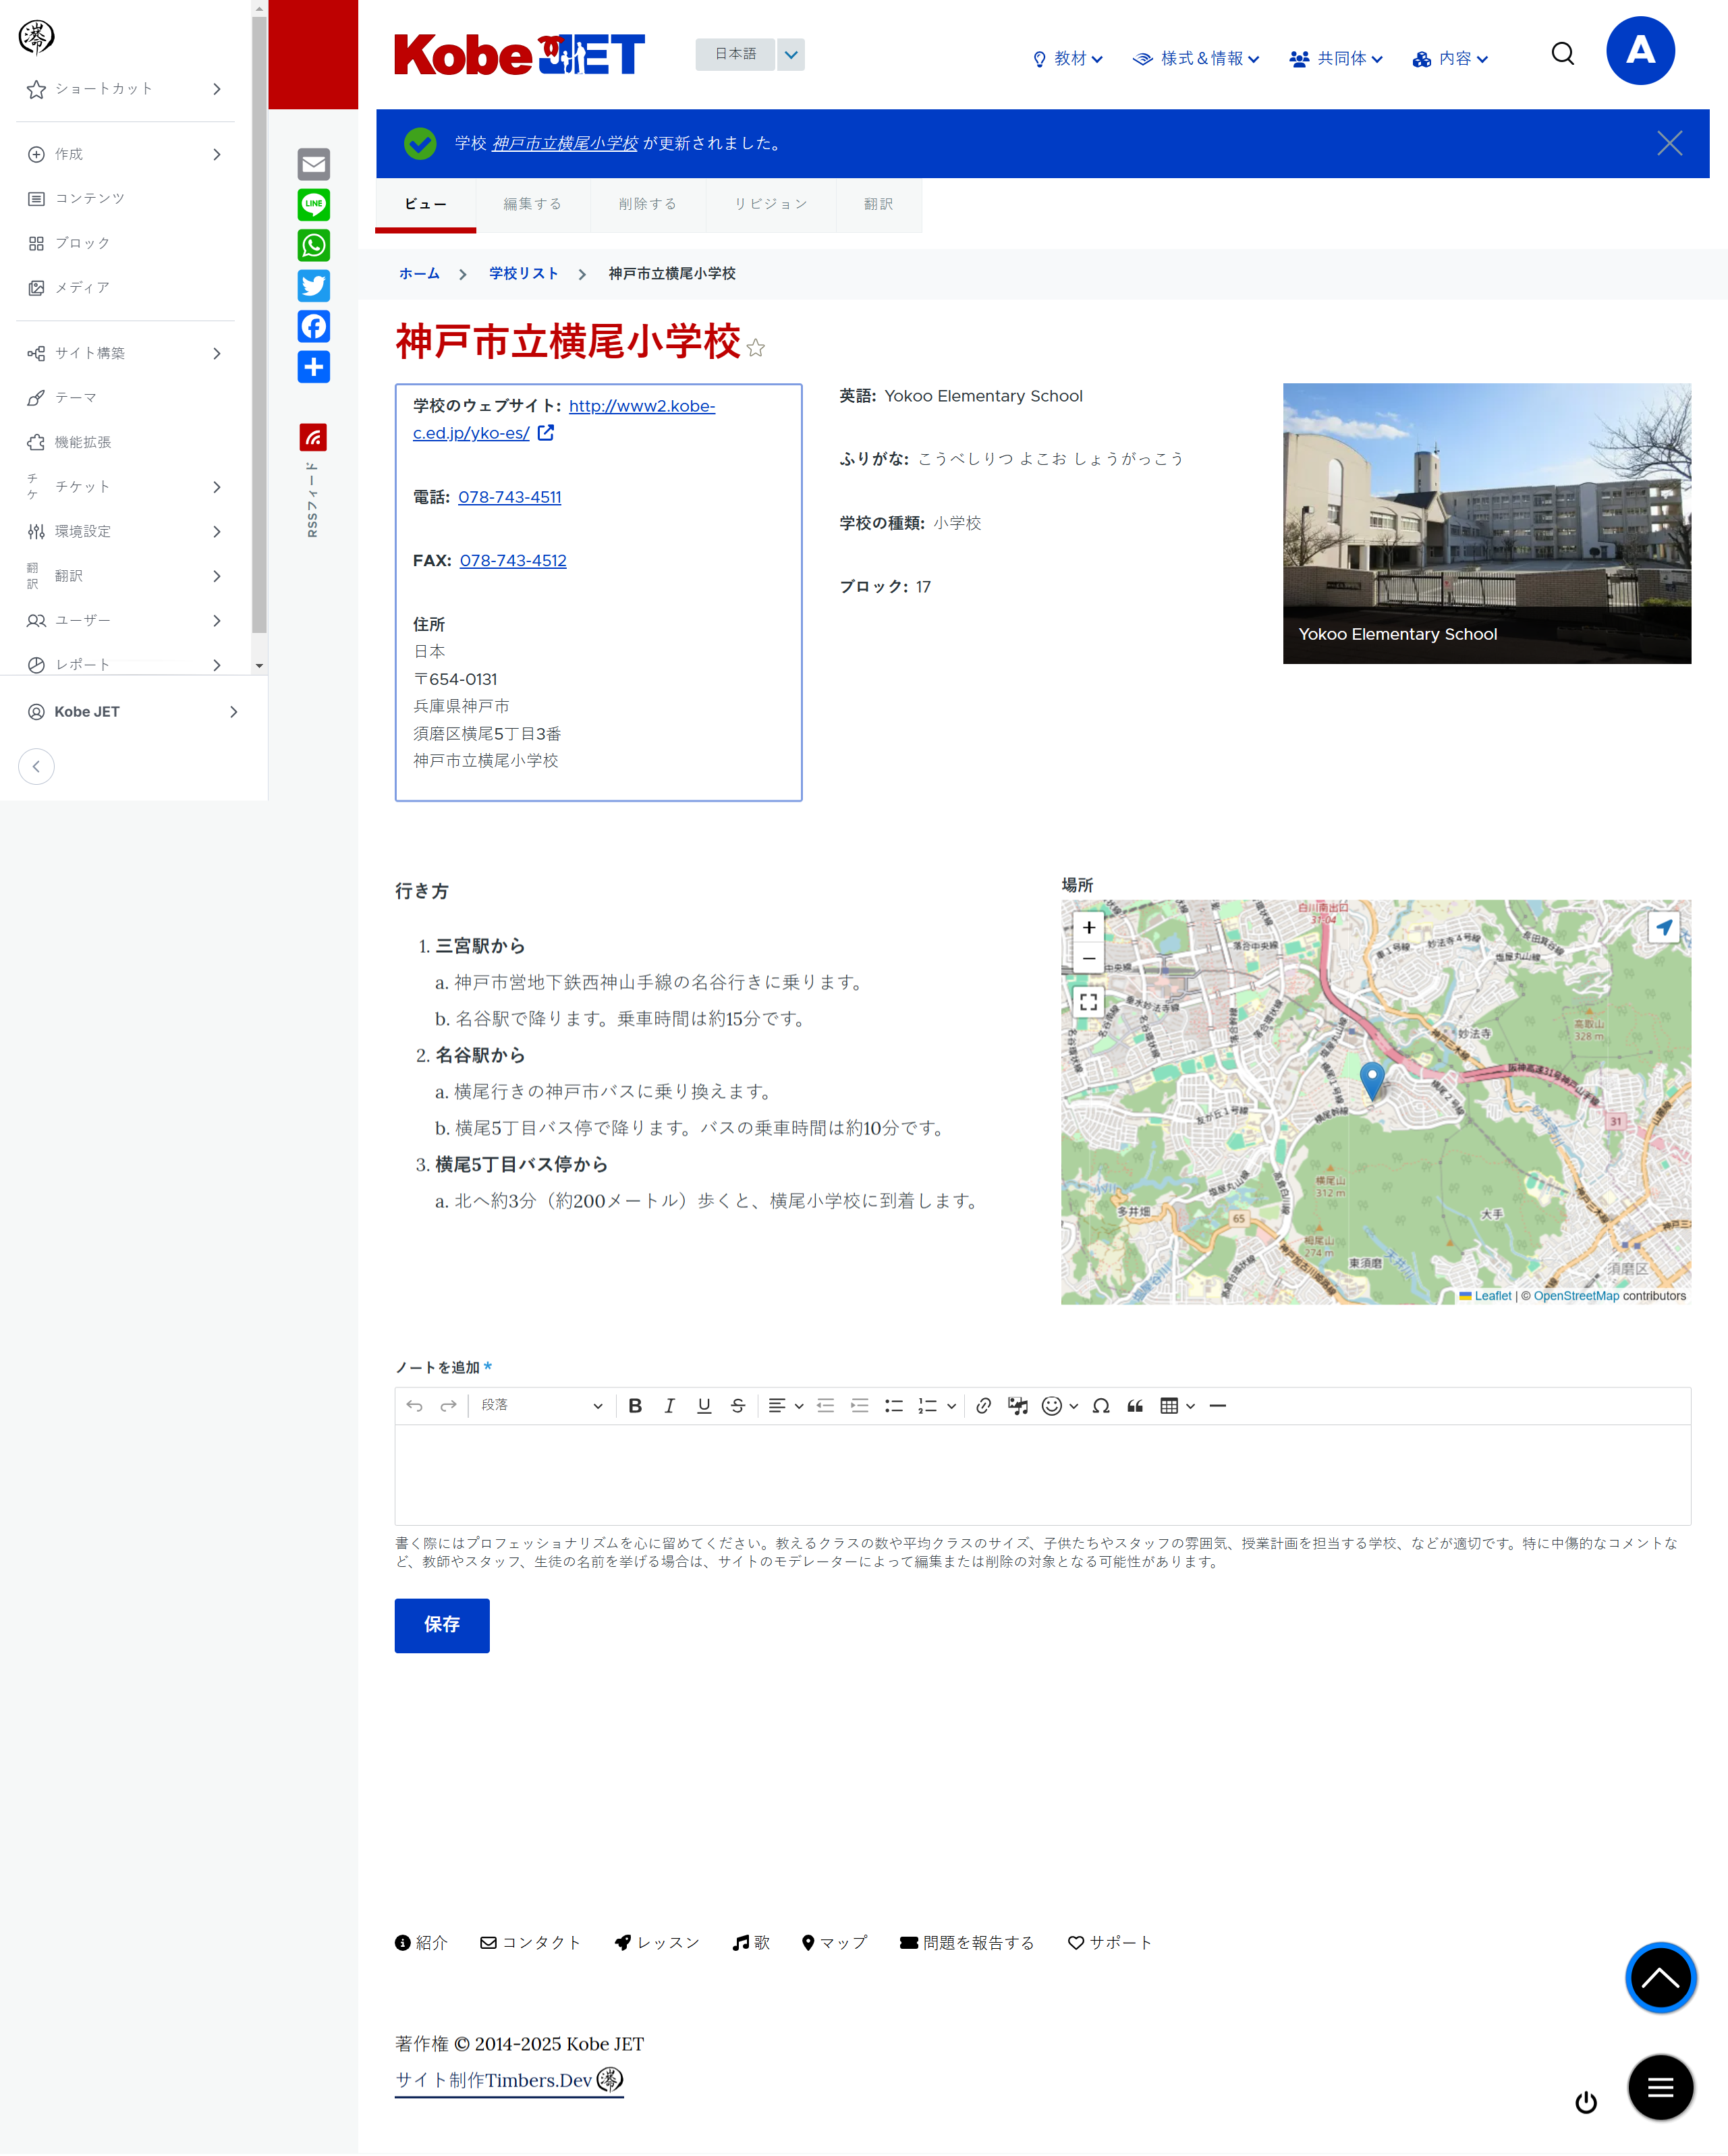
Task: Open the 日本語 language dropdown
Action: [x=790, y=55]
